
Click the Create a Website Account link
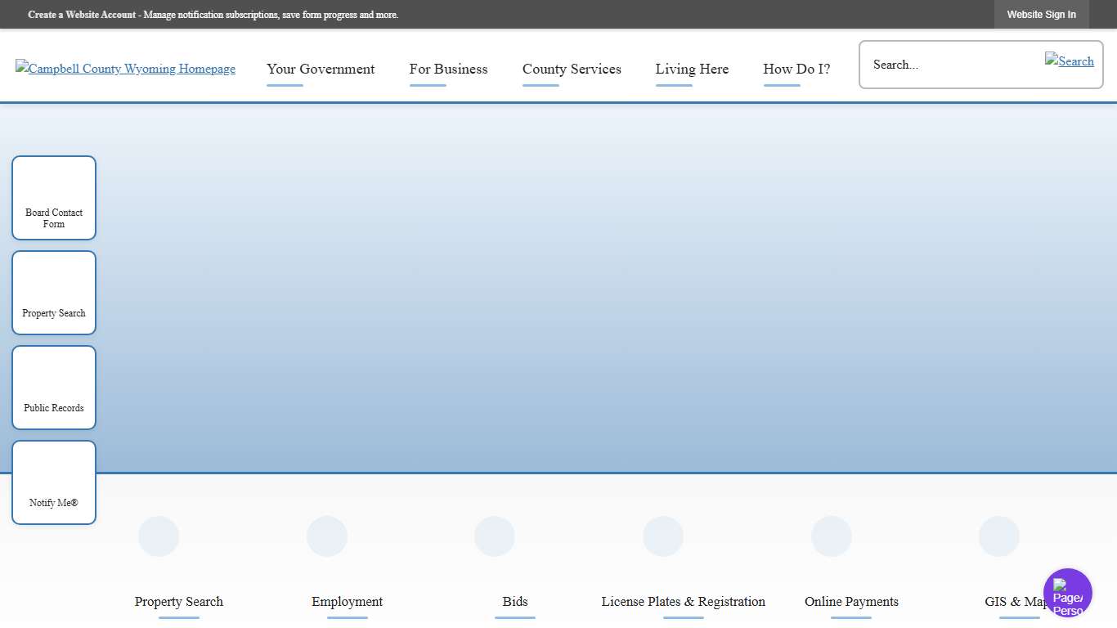coord(82,15)
